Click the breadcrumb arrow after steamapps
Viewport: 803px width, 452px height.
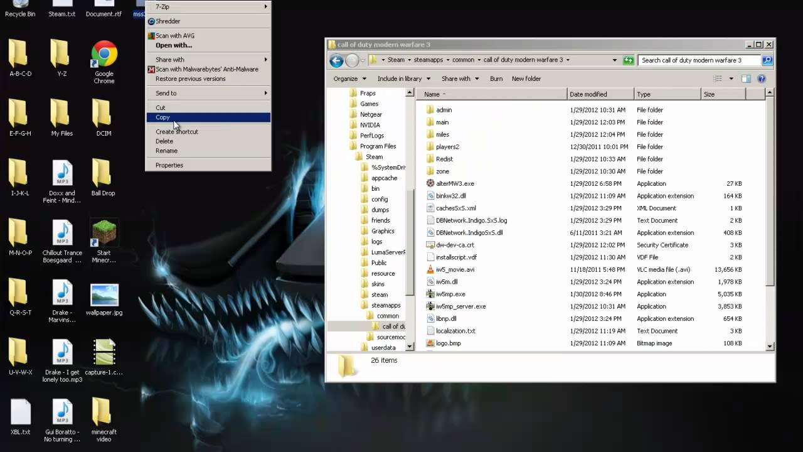click(x=447, y=60)
